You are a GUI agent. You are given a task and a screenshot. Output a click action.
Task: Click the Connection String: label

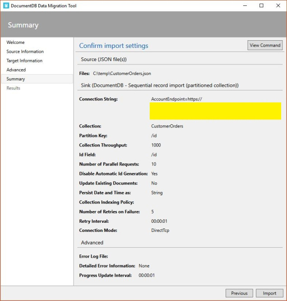click(98, 99)
